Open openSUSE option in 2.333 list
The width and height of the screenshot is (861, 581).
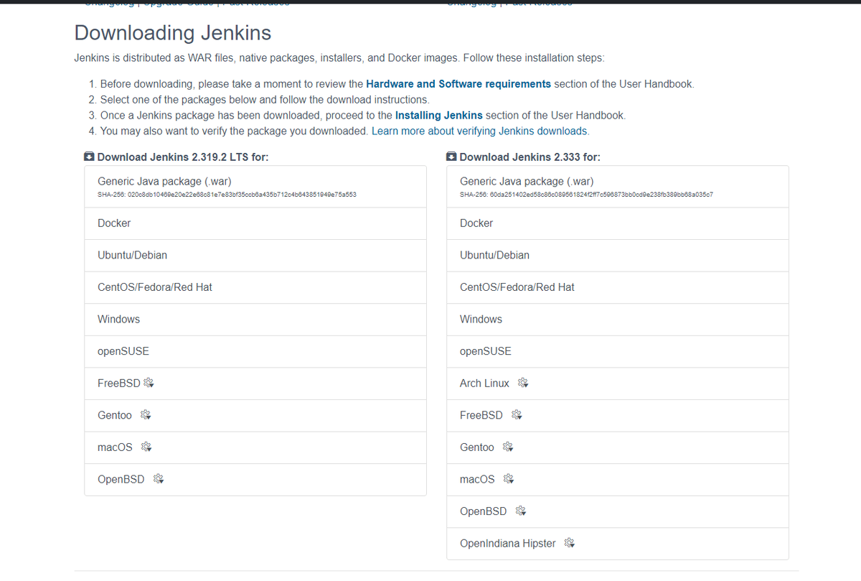pos(618,351)
